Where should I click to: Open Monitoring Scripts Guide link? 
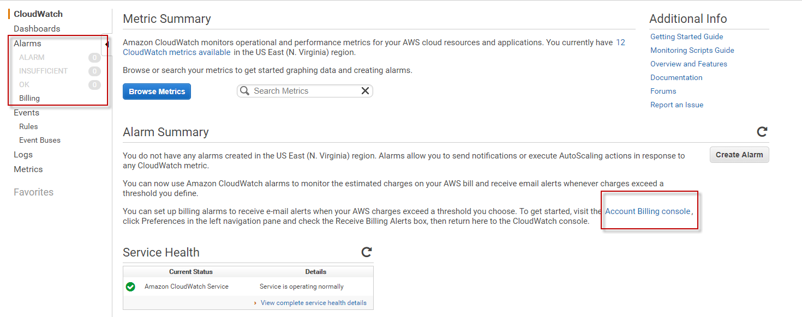(692, 50)
